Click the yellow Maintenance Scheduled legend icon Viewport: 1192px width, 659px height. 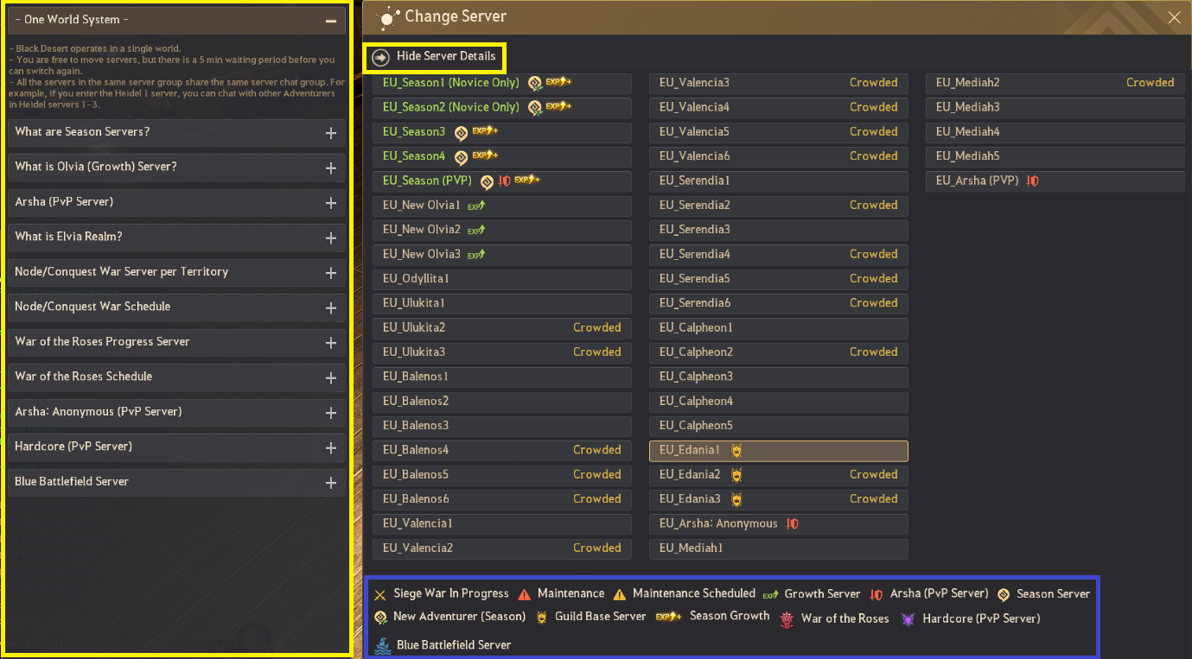pyautogui.click(x=620, y=594)
